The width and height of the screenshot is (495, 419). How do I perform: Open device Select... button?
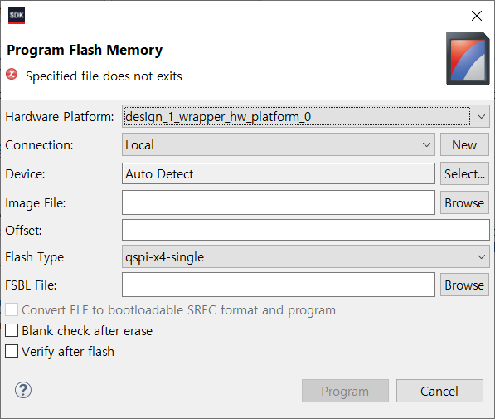(464, 173)
